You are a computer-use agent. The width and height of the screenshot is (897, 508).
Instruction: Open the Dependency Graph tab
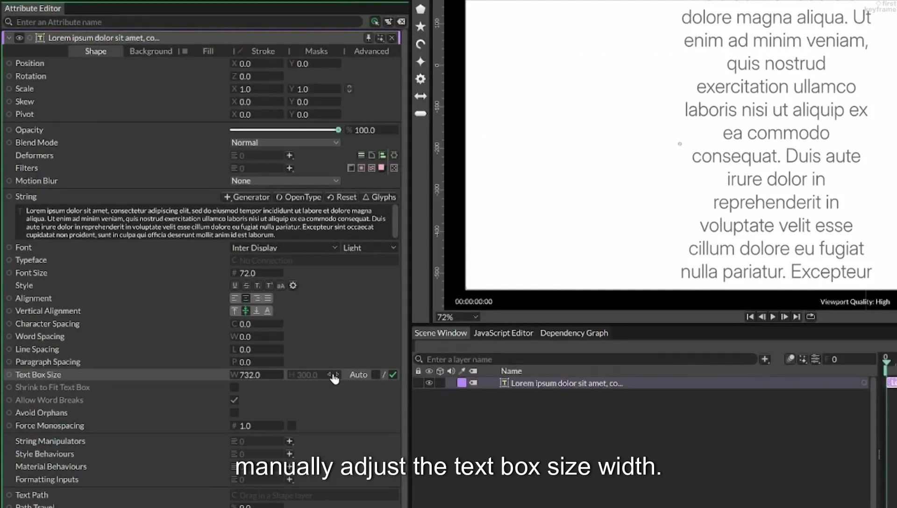click(574, 333)
